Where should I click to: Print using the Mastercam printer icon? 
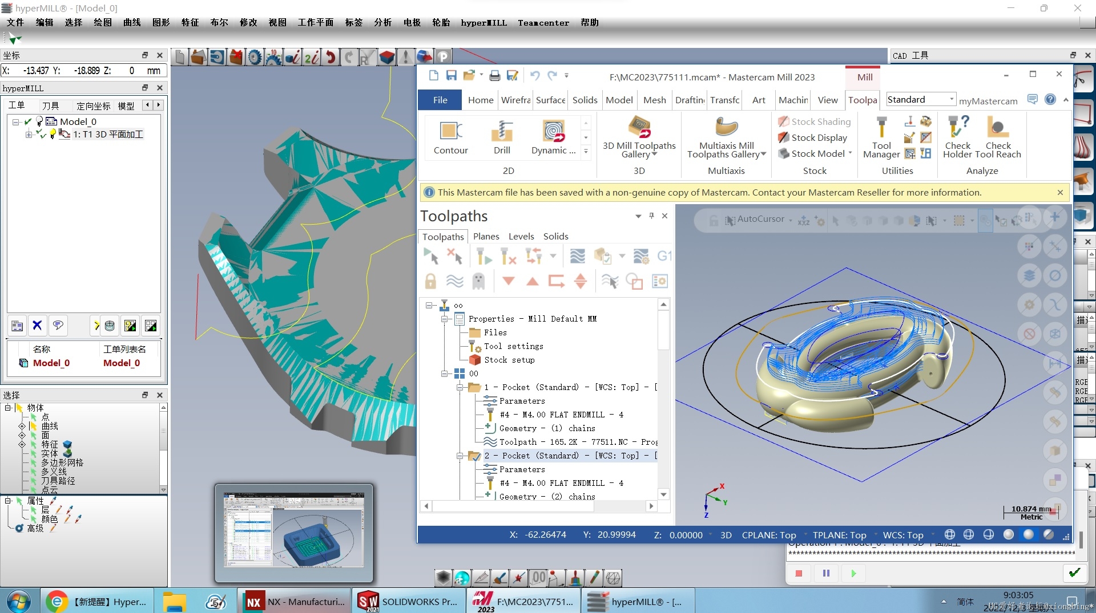click(x=495, y=75)
